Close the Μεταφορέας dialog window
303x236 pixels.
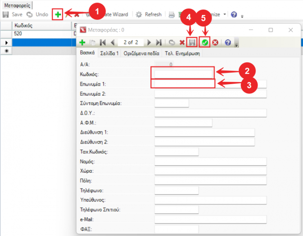[290, 30]
